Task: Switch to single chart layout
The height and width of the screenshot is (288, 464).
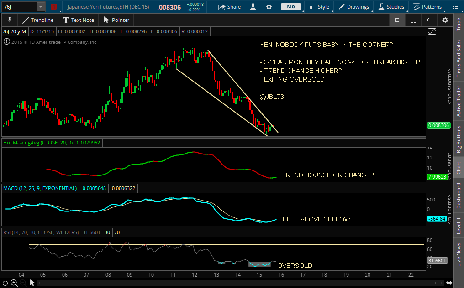Action: [x=397, y=20]
